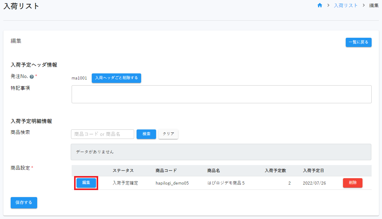Select the hapilogi_demo05 product code cell
Image resolution: width=382 pixels, height=219 pixels.
172,183
